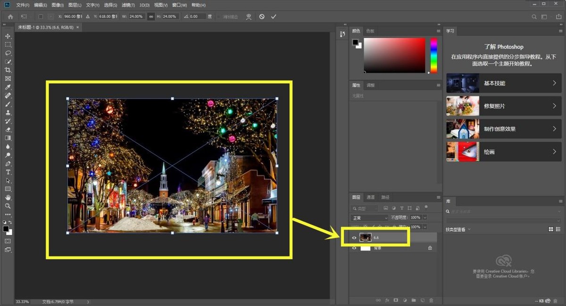The width and height of the screenshot is (566, 306).
Task: Select the Move tool in the toolbar
Action: click(x=8, y=36)
